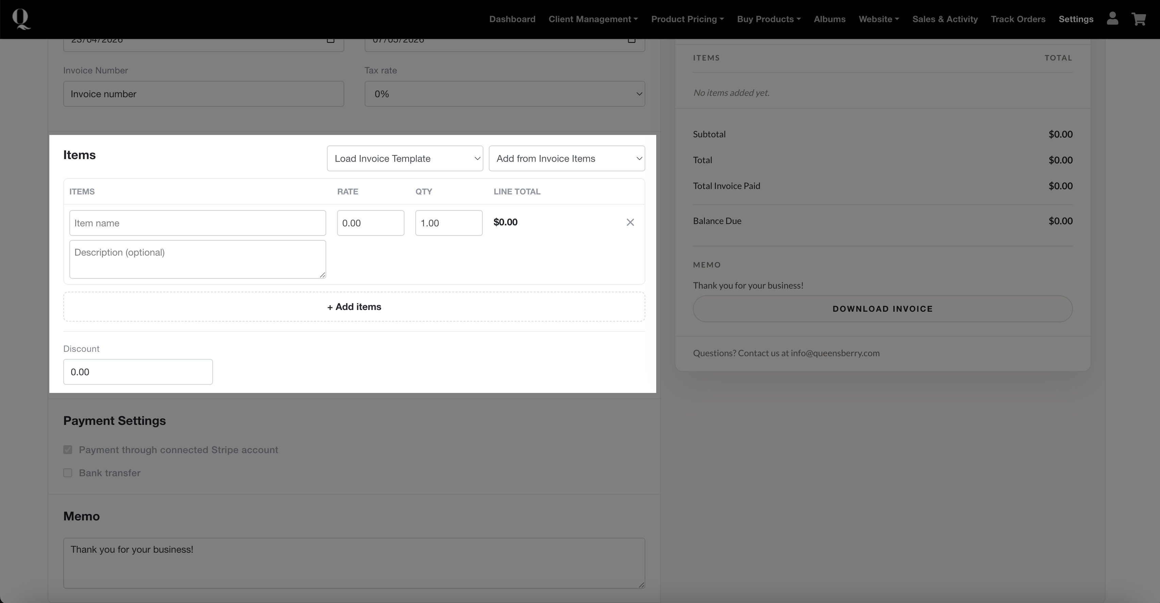
Task: Open the Load Invoice Template dropdown
Action: click(404, 158)
